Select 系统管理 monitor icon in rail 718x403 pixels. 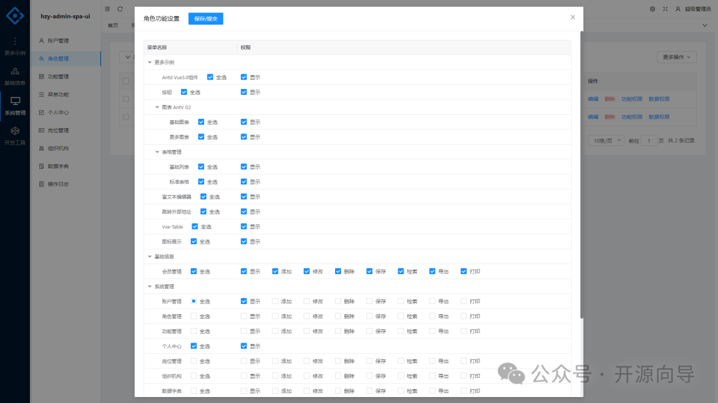pos(15,101)
